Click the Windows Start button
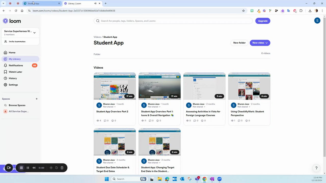The width and height of the screenshot is (326, 183). [107, 179]
